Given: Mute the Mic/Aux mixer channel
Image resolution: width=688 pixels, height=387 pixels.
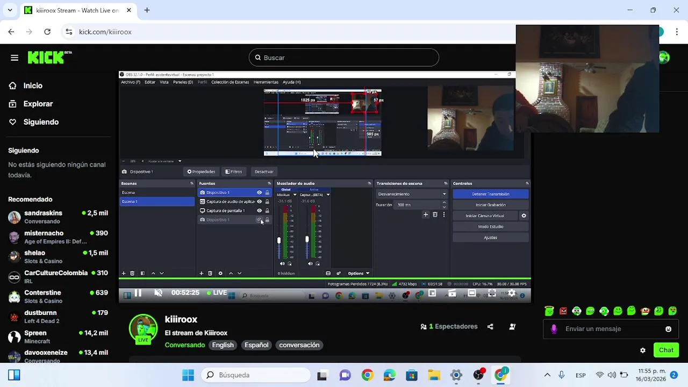Looking at the screenshot, I should point(282,263).
